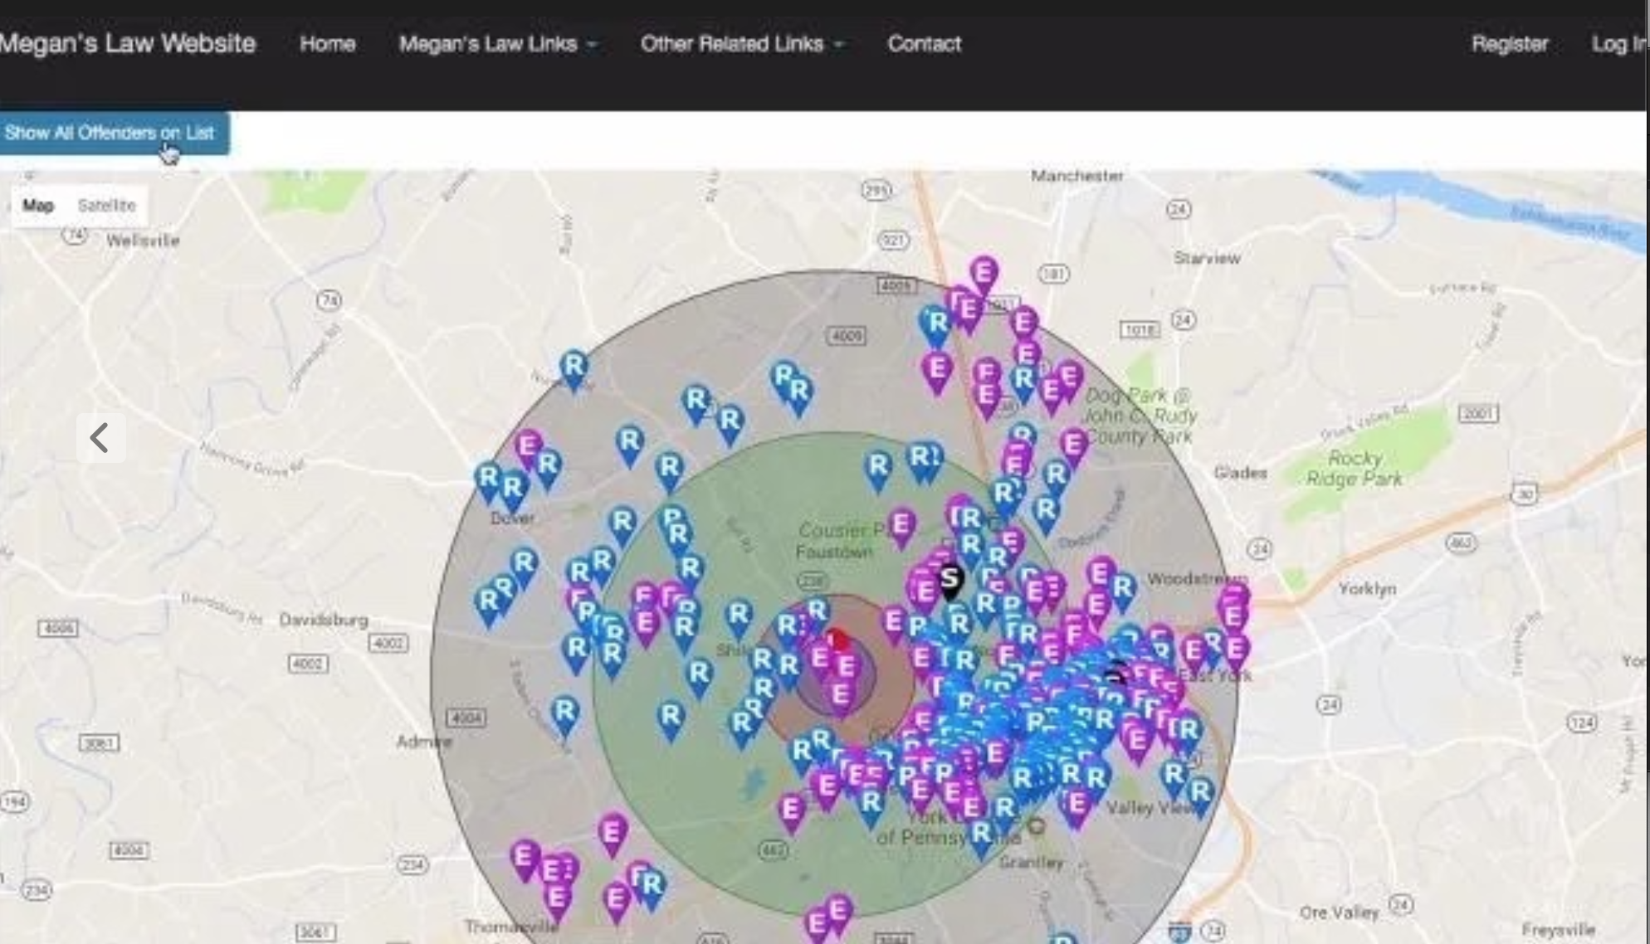
Task: Click the Manchester town label
Action: coord(1076,176)
